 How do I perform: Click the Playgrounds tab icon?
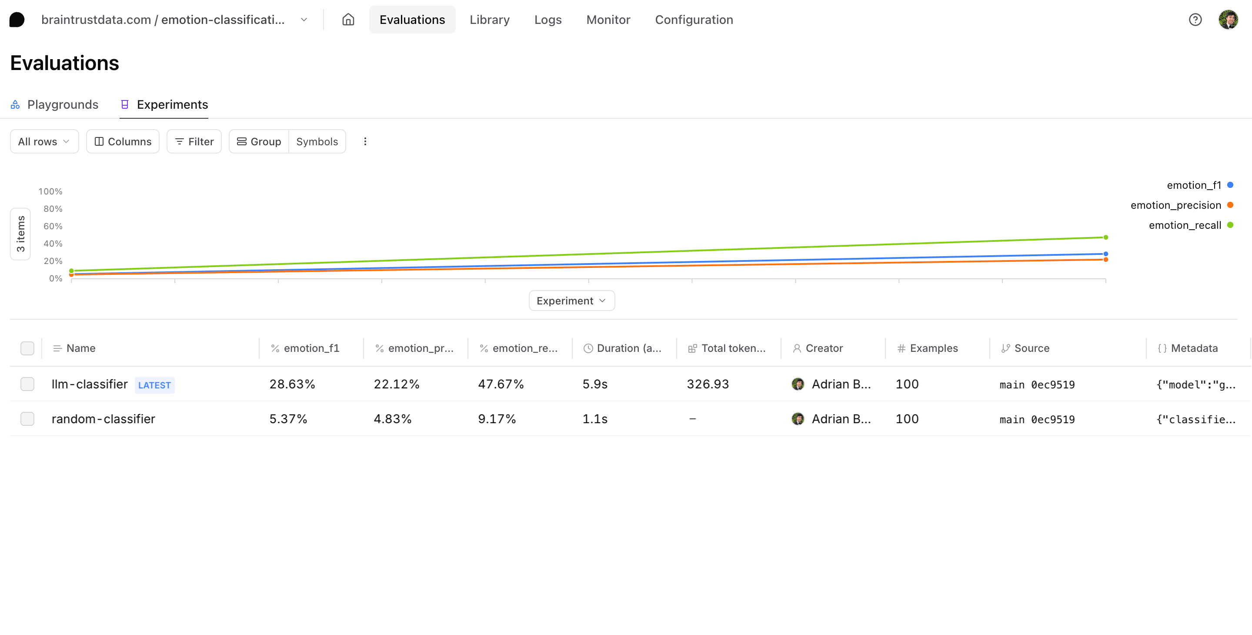coord(16,104)
